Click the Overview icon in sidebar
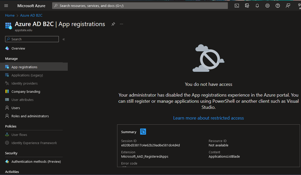The width and height of the screenshot is (301, 175). pos(7,48)
